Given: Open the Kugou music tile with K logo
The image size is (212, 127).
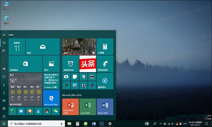Looking at the screenshot, I should tap(105, 81).
